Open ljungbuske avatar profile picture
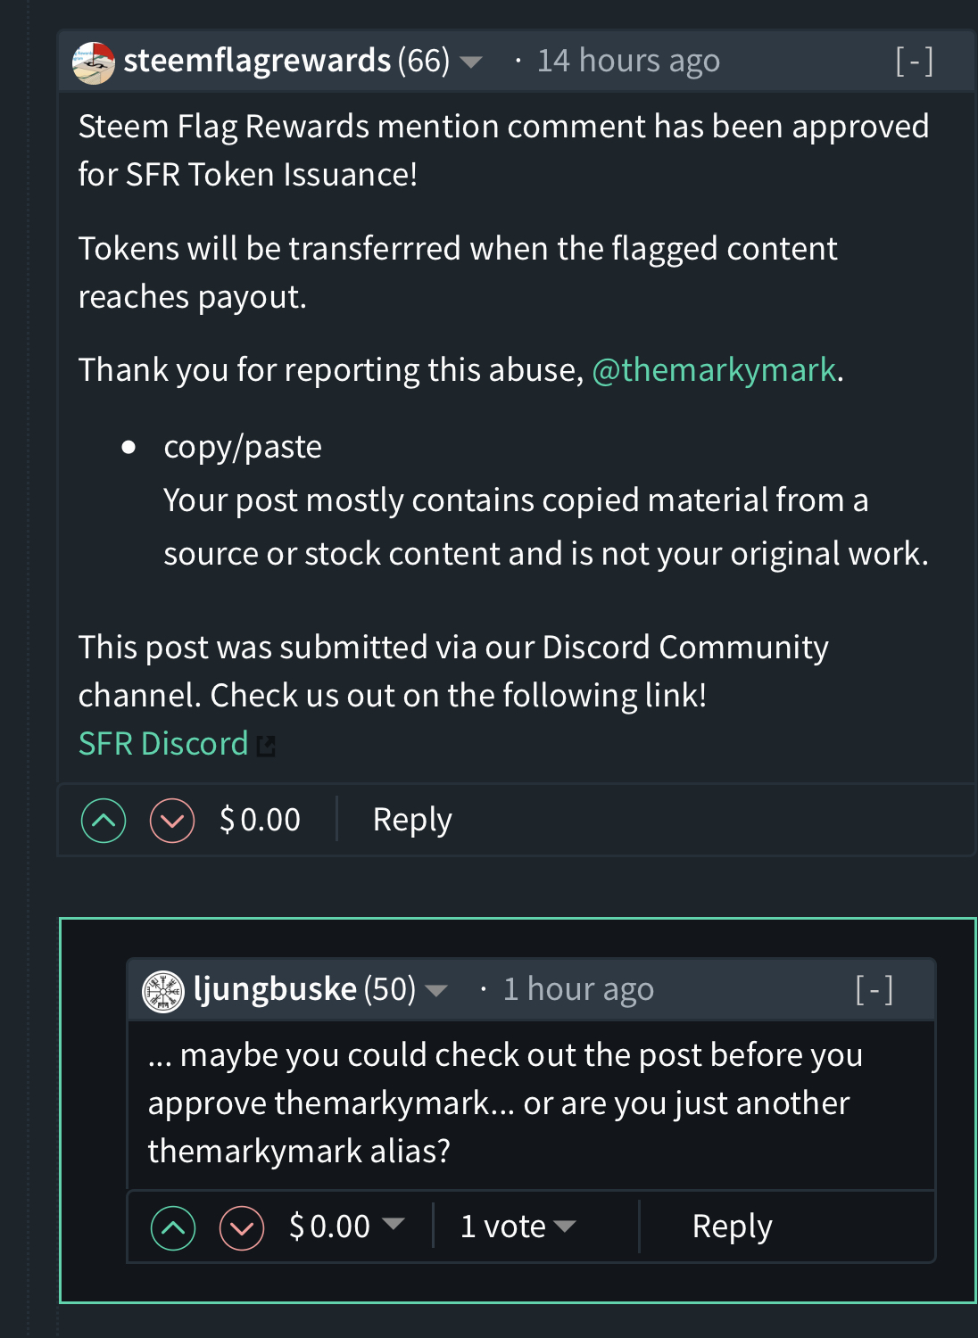Image resolution: width=978 pixels, height=1338 pixels. click(163, 992)
